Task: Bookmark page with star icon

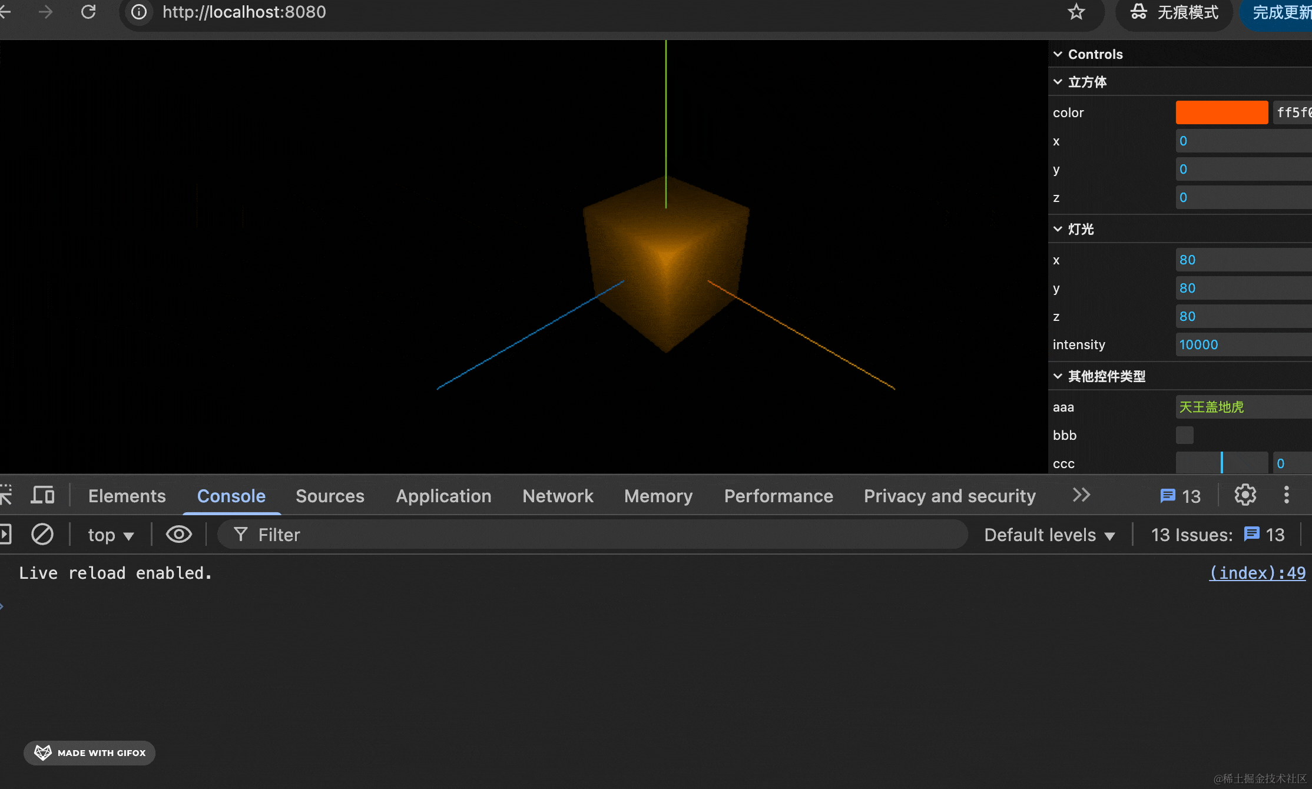Action: tap(1076, 12)
